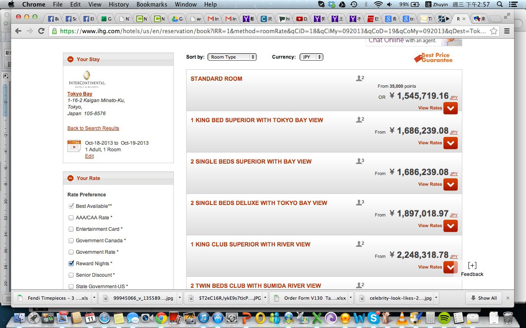Viewport: 526px width, 328px height.
Task: Click the 2 Twin Beds Club With Sumida River View title
Action: click(256, 286)
